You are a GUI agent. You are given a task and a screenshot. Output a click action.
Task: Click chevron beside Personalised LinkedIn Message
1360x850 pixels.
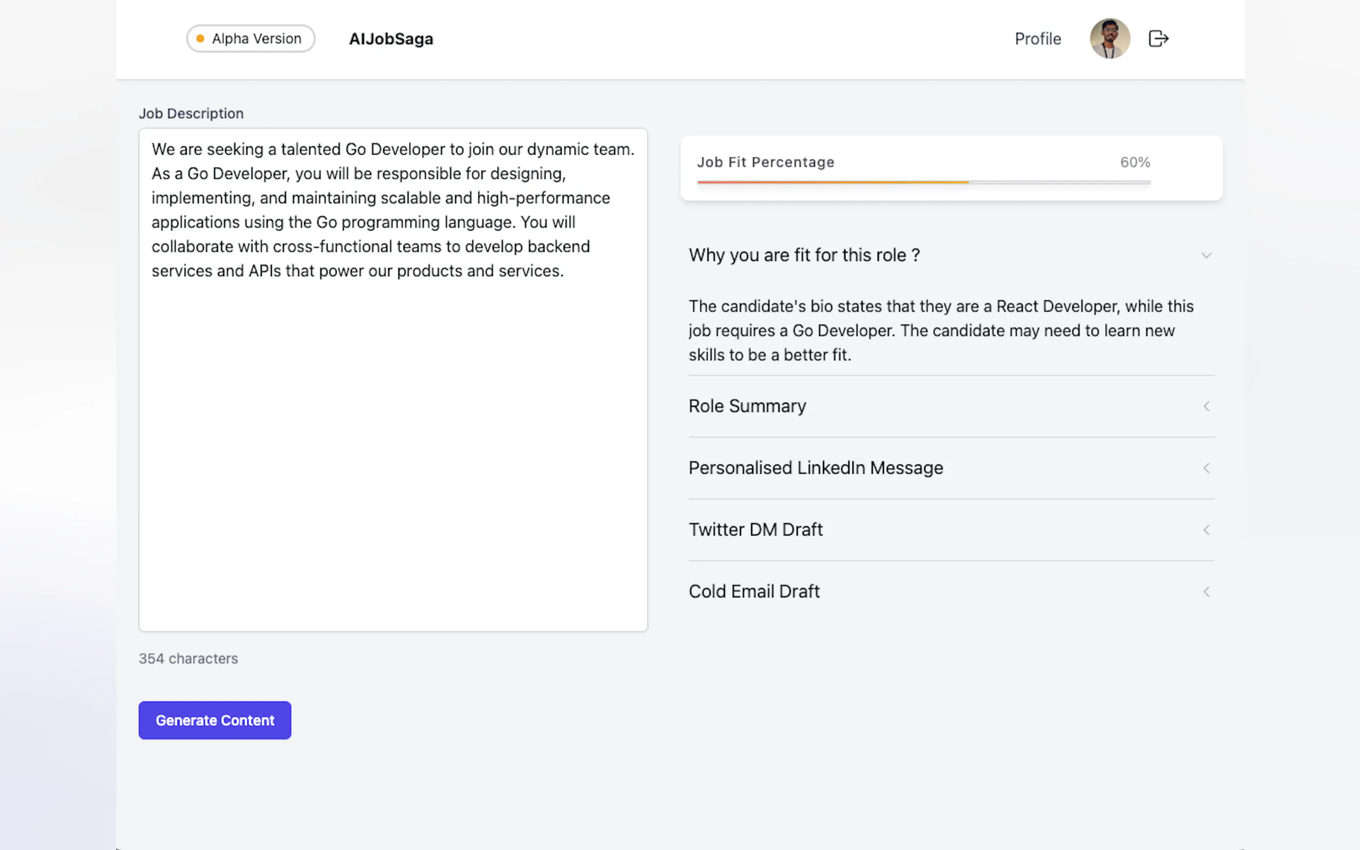(x=1206, y=468)
